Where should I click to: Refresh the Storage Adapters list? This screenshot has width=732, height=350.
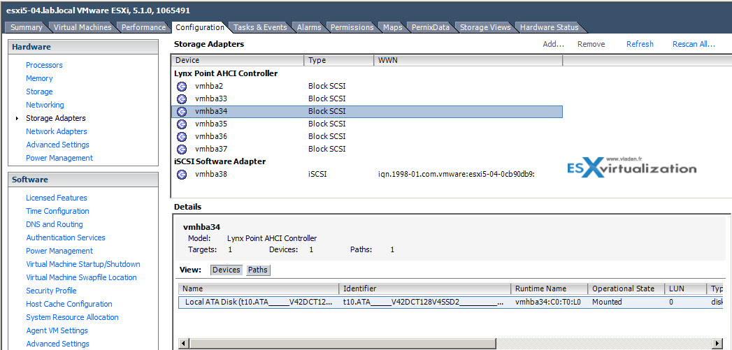(x=640, y=44)
